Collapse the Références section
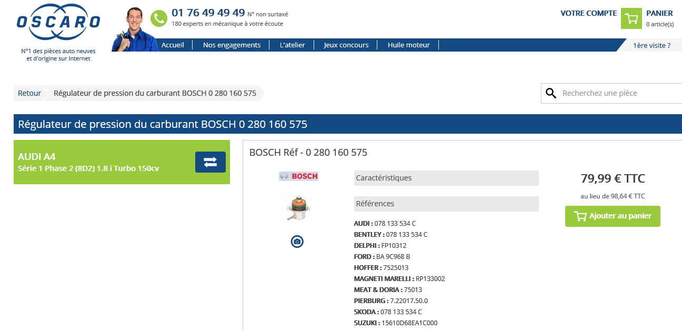Viewport: 682px width, 331px height. tap(446, 204)
